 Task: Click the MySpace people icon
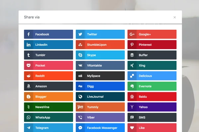80,76
